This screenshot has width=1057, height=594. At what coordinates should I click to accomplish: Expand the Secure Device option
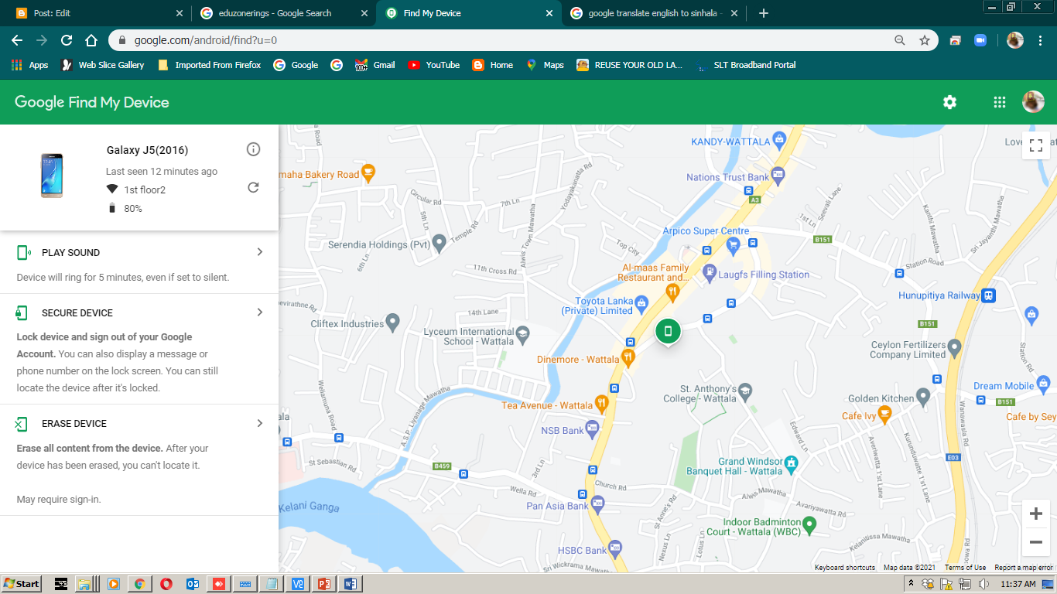259,312
